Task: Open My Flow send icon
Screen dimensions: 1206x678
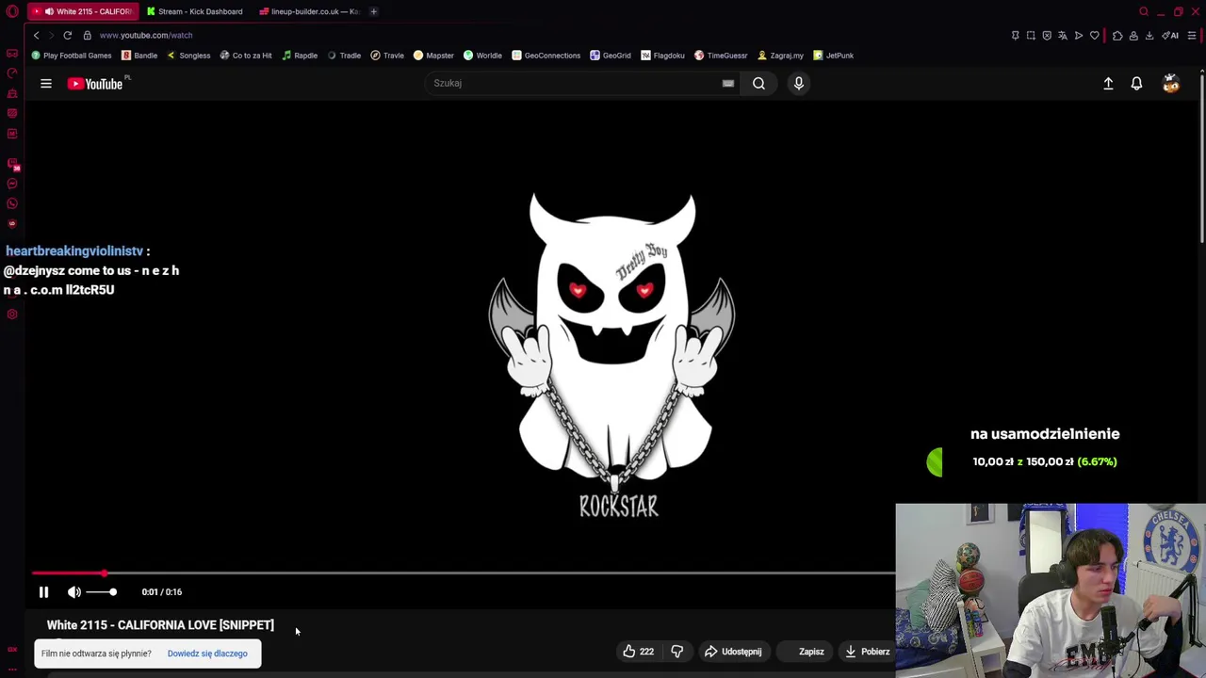Action: point(1079,35)
